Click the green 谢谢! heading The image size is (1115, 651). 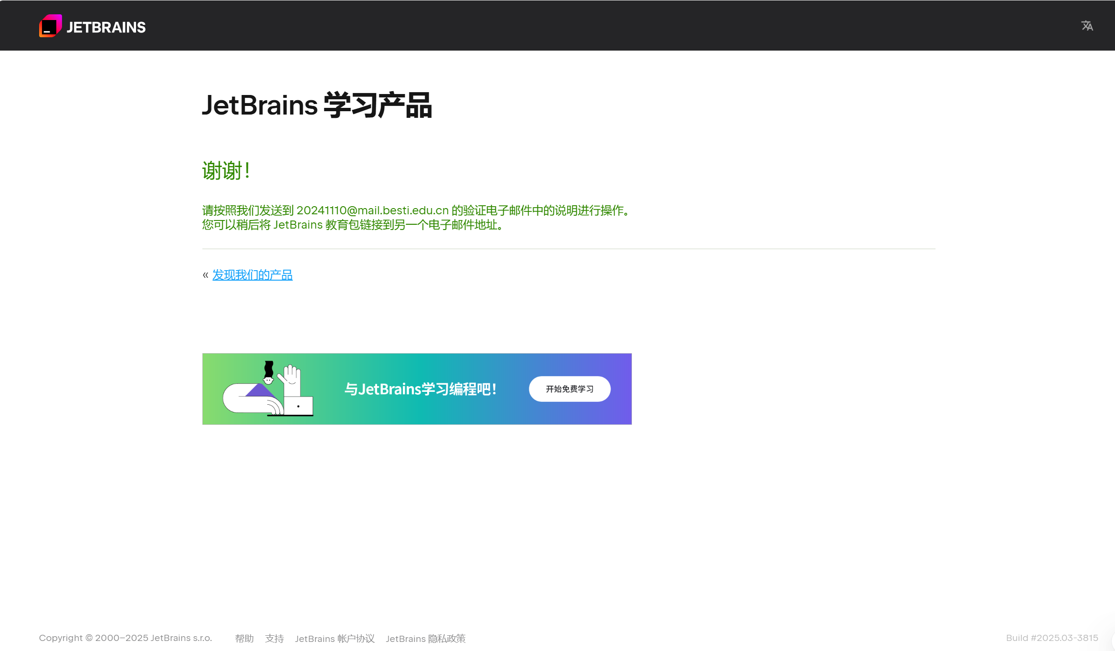(x=226, y=170)
